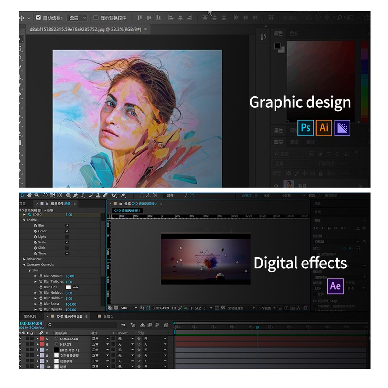Click the snapshot camera icon below the viewer
The height and width of the screenshot is (388, 388).
pos(174,308)
